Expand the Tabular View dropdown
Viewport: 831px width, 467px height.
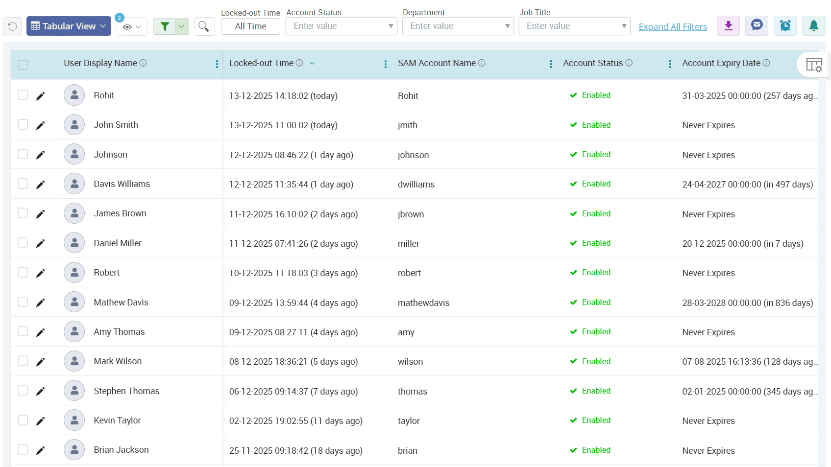click(68, 26)
